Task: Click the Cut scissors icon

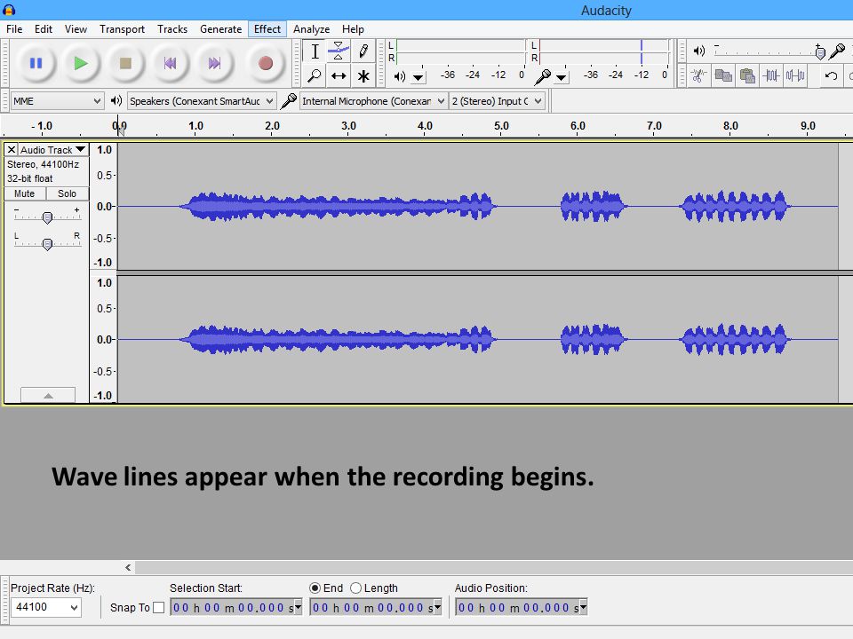Action: 698,75
